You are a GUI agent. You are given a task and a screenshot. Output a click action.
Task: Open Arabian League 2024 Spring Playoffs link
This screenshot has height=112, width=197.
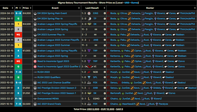pyautogui.click(x=57, y=24)
